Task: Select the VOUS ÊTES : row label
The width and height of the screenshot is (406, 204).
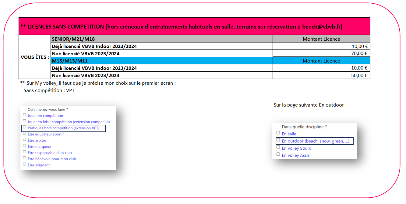Action: coord(35,57)
